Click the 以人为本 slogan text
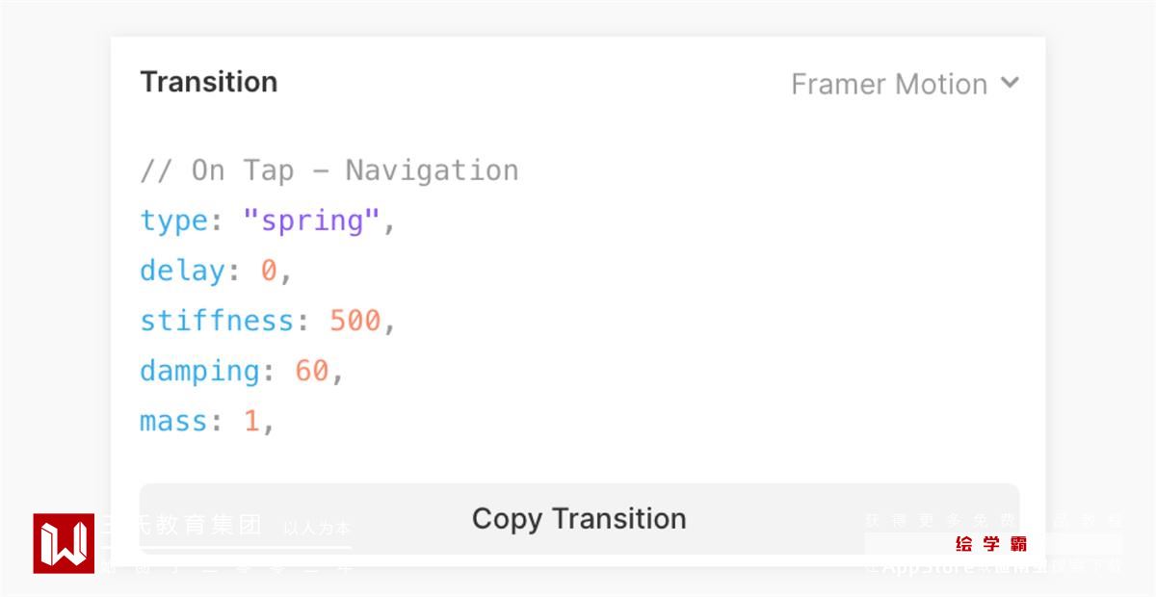Image resolution: width=1156 pixels, height=597 pixels. (x=317, y=528)
